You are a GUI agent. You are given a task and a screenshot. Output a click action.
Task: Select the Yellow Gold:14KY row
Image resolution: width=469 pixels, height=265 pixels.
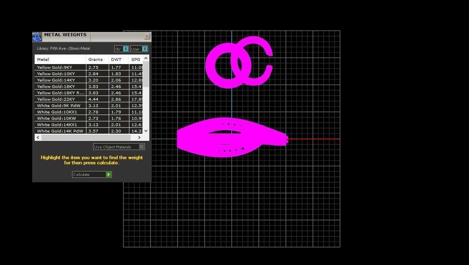click(89, 80)
